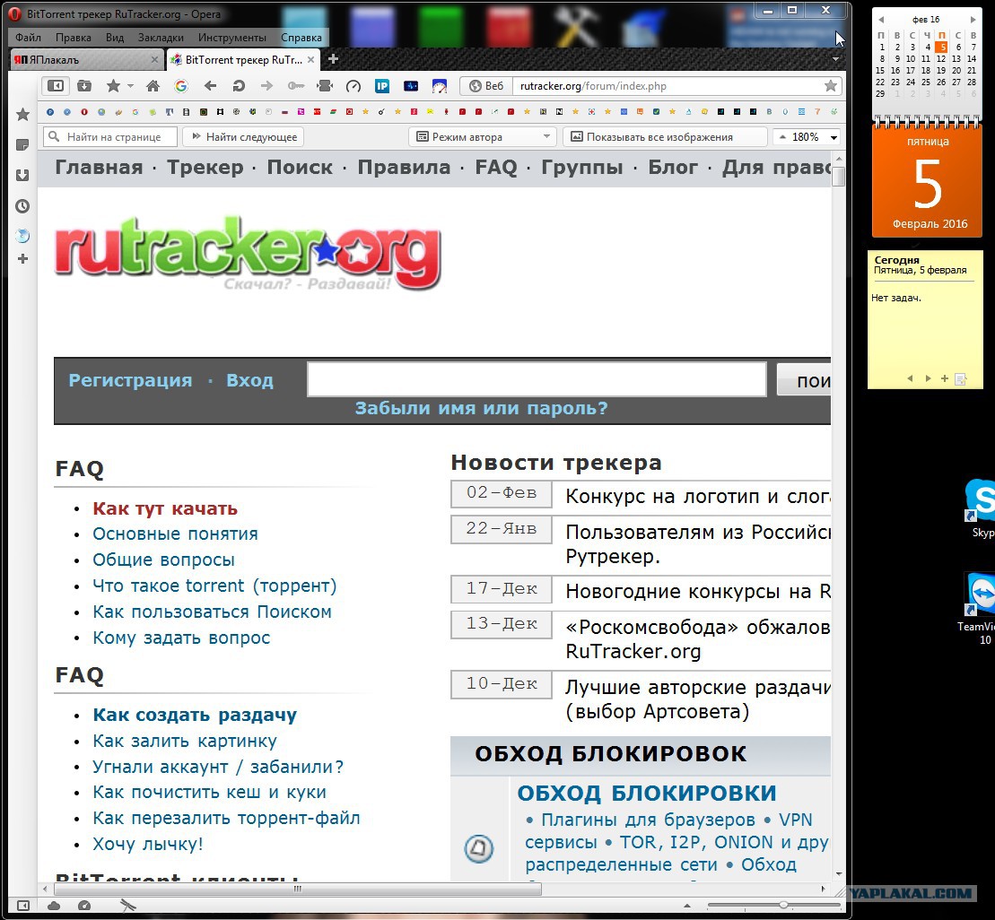Open Downloads panel in left sidebar

(22, 175)
